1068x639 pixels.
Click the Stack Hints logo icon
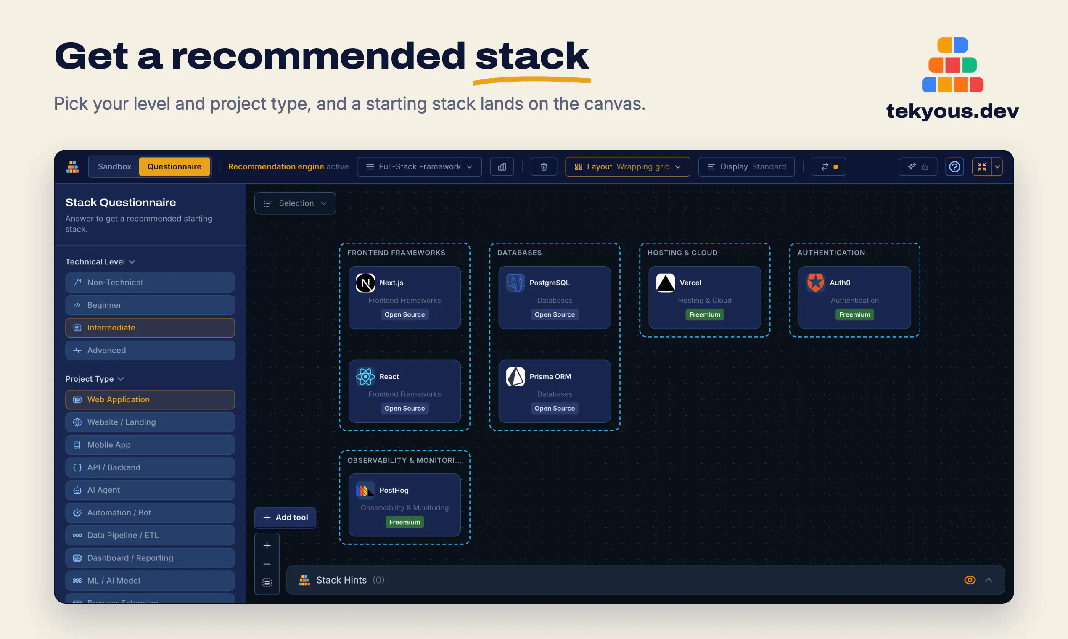[x=304, y=580]
